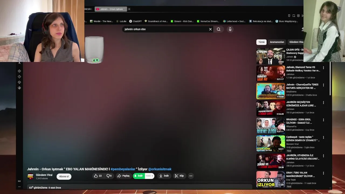This screenshot has height=194, width=345.
Task: Open options menu for RRAENEE video
Action: coord(323,120)
